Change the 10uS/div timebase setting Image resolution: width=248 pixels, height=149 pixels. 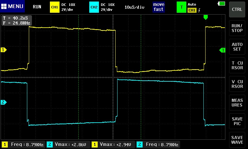[134, 7]
